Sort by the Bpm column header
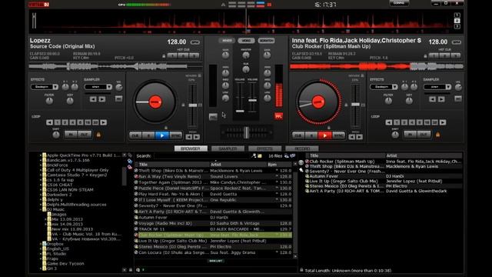 click(279, 165)
